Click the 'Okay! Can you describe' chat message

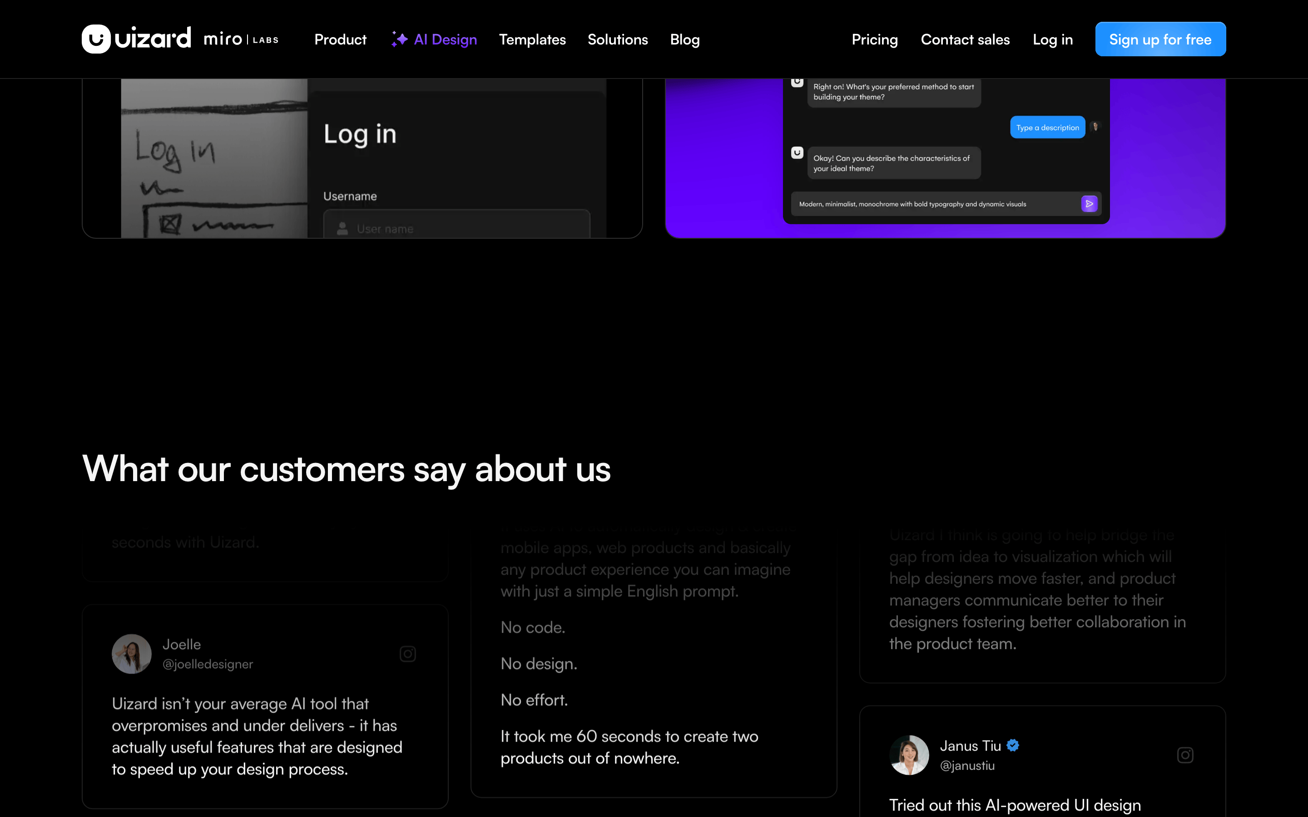[894, 163]
